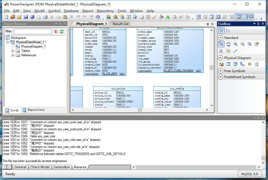Expand the Predefined Symbols section

tap(221, 77)
